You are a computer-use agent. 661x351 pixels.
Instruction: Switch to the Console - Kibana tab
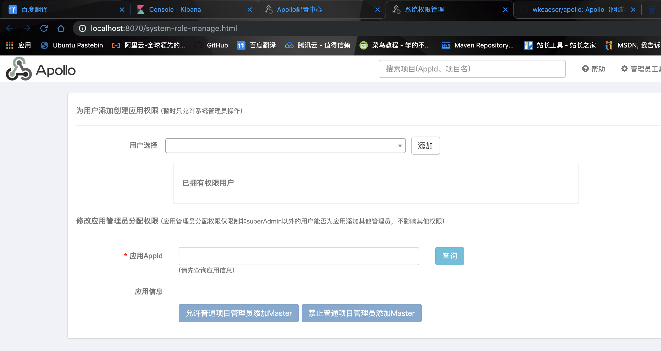click(175, 9)
